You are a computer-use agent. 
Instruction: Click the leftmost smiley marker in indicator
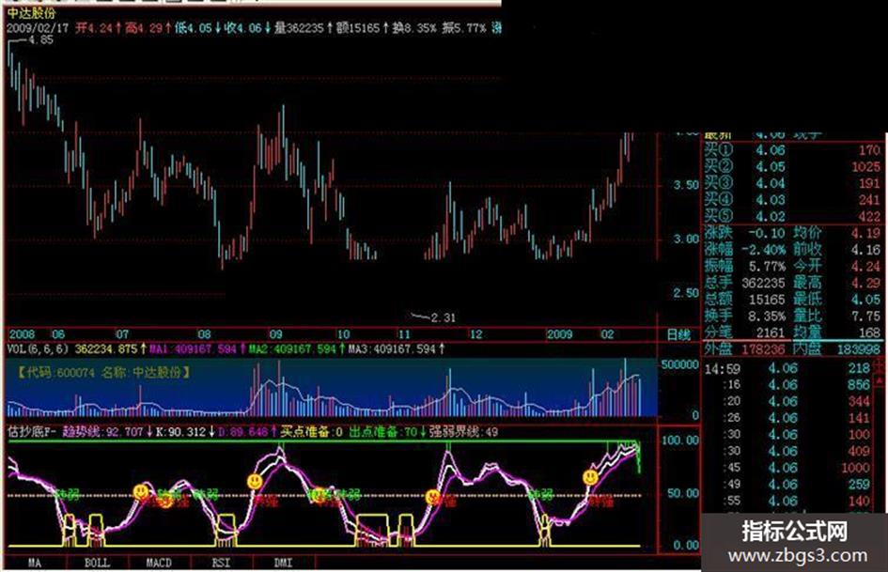[140, 491]
